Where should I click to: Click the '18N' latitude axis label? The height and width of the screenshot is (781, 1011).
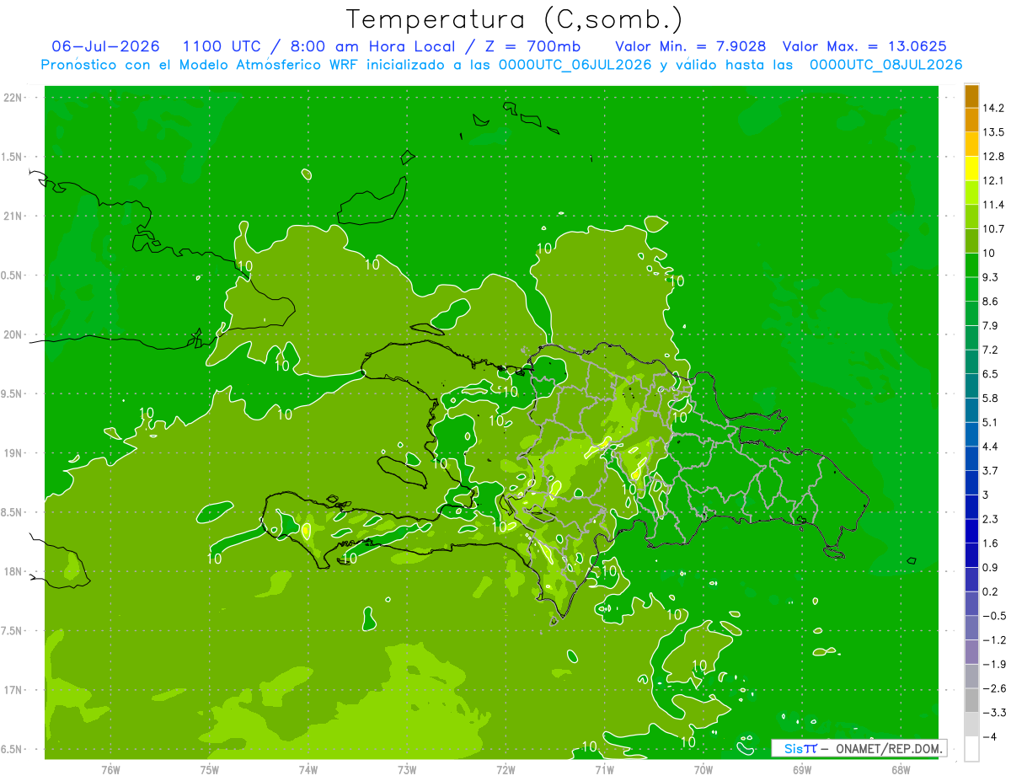[x=13, y=572]
